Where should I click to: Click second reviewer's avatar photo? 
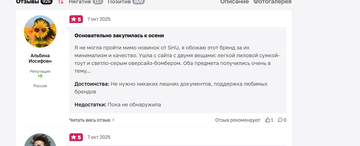click(40, 140)
